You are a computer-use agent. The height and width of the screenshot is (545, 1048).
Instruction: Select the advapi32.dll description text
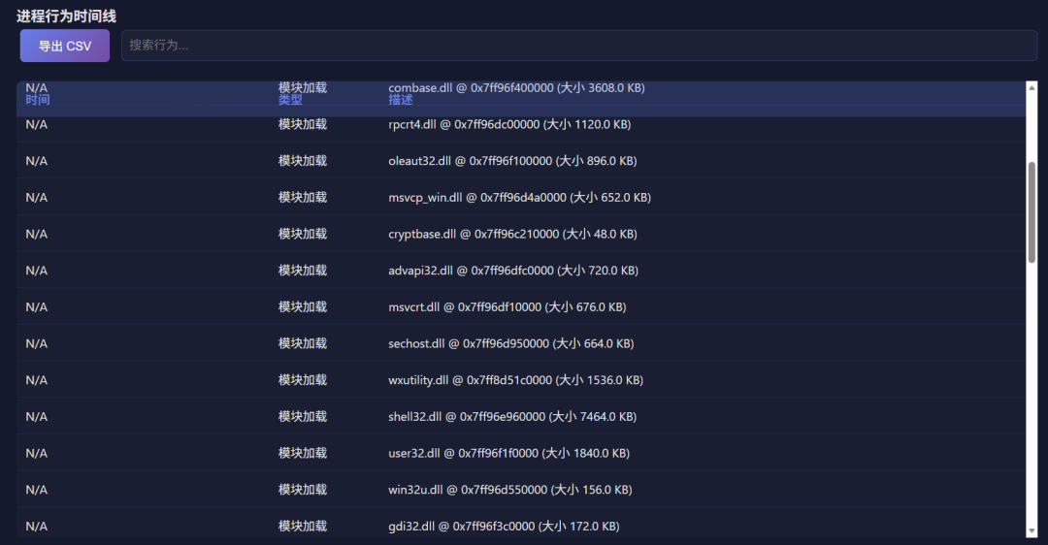[513, 271]
